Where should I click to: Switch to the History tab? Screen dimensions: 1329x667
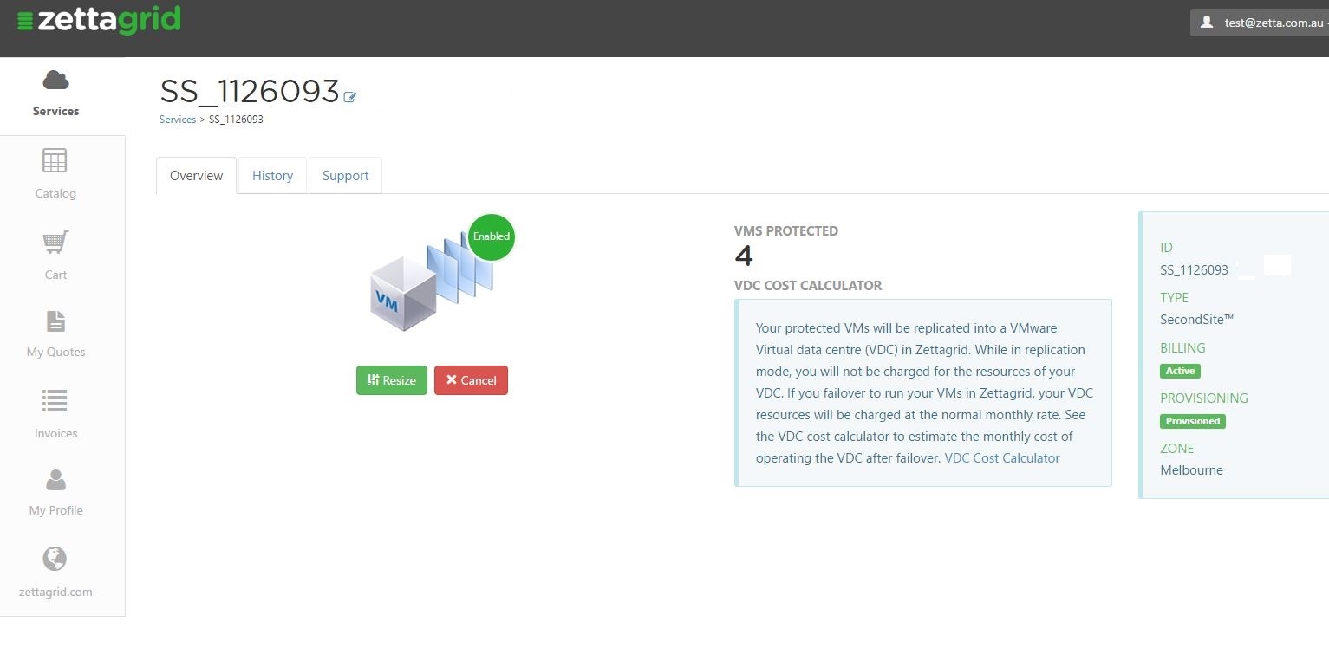point(272,175)
